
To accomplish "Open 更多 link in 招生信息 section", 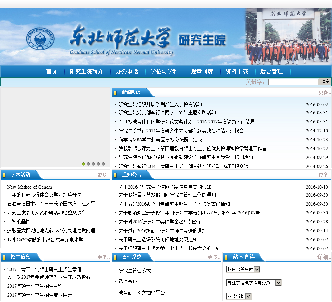I will point(103,257).
